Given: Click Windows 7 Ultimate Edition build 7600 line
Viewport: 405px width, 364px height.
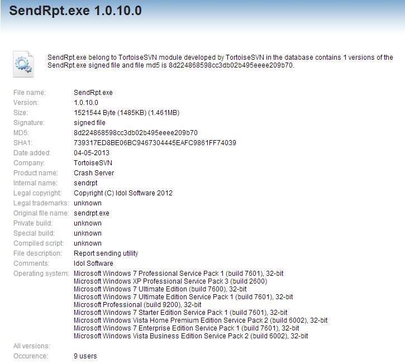Looking at the screenshot, I should 160,289.
